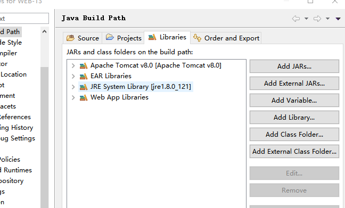This screenshot has height=208, width=345.
Task: Click the Apache Tomcat v8.0 library icon
Action: coord(84,65)
